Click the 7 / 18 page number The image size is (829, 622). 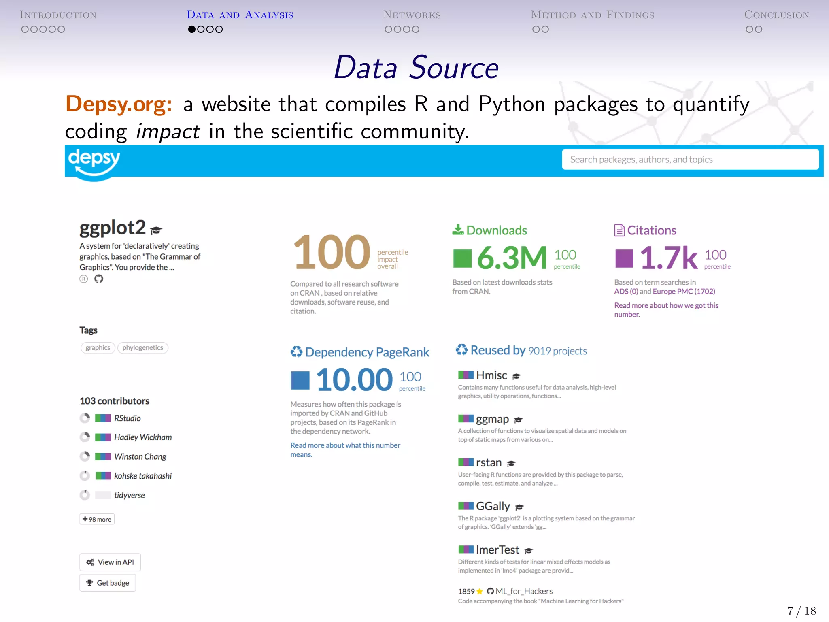(801, 611)
